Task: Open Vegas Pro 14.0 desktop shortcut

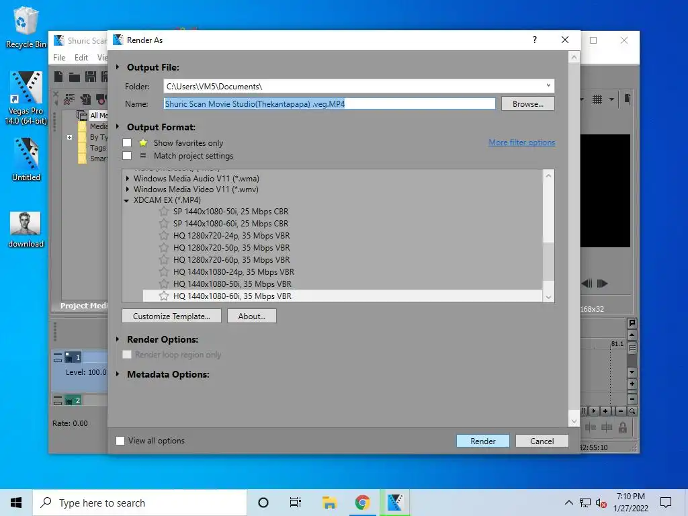Action: click(x=26, y=98)
